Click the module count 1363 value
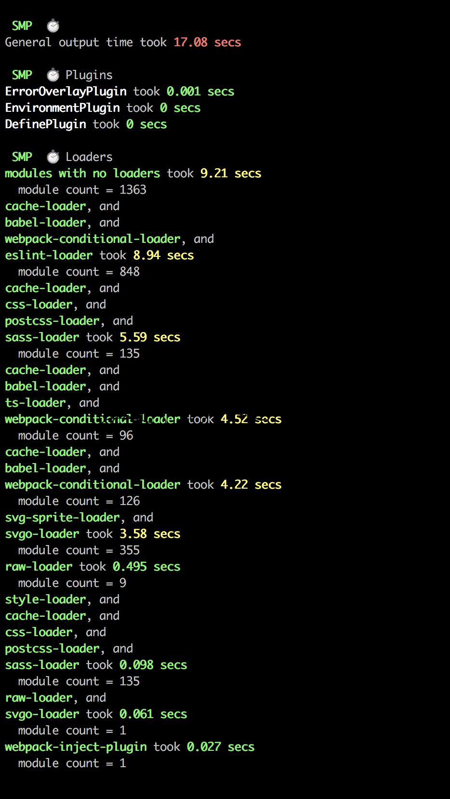The width and height of the screenshot is (450, 799). (133, 190)
